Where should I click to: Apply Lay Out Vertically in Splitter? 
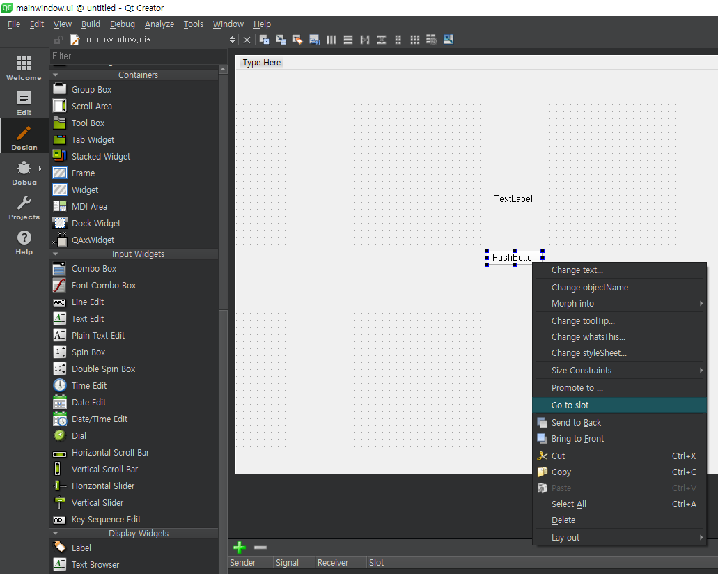coord(382,40)
